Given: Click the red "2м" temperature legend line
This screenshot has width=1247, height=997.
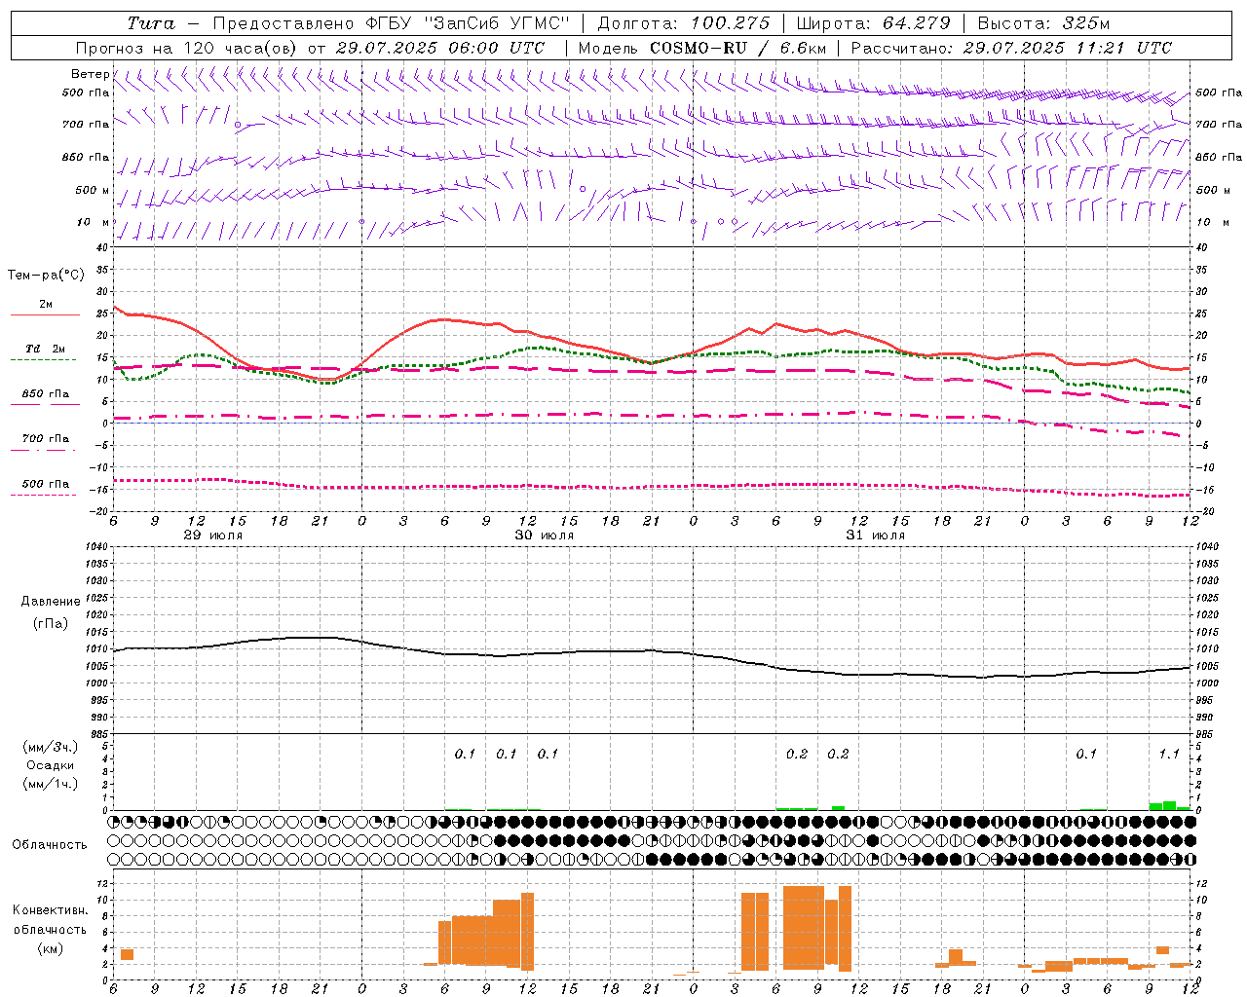Looking at the screenshot, I should coord(45,314).
